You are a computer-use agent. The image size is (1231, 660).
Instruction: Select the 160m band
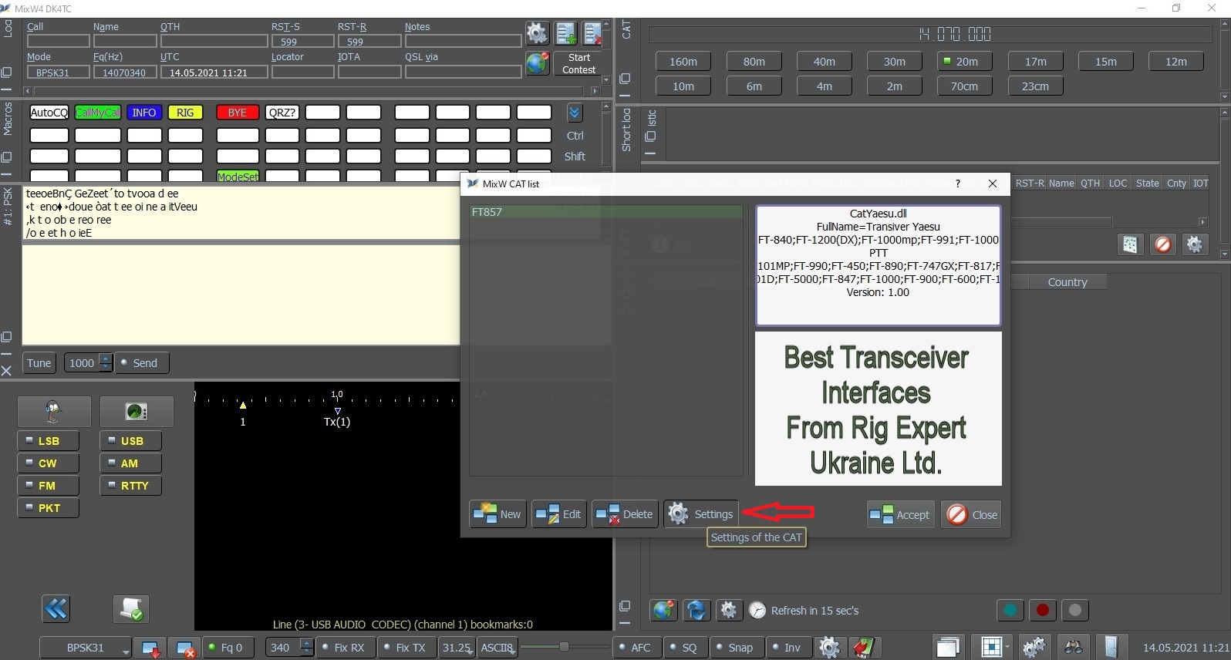click(683, 62)
